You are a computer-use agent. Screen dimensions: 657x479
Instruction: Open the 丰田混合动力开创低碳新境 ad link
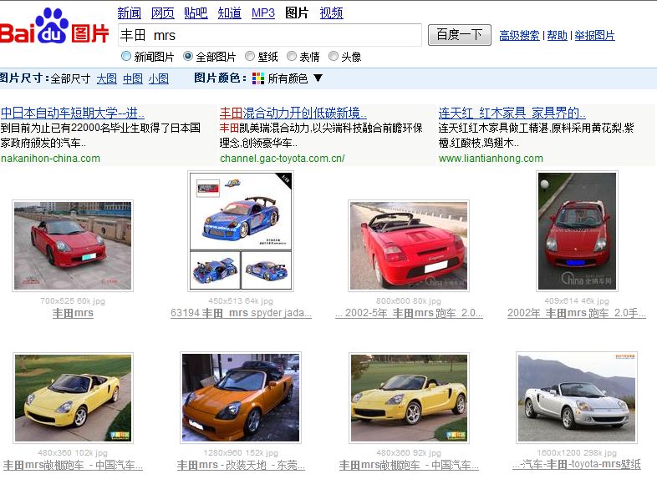pyautogui.click(x=293, y=113)
